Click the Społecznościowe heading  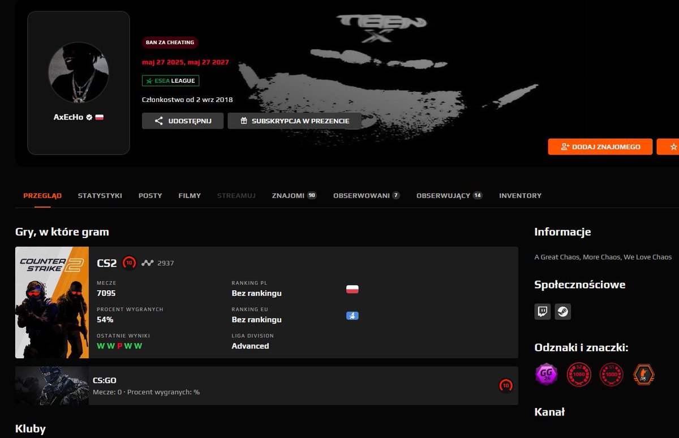click(x=580, y=284)
